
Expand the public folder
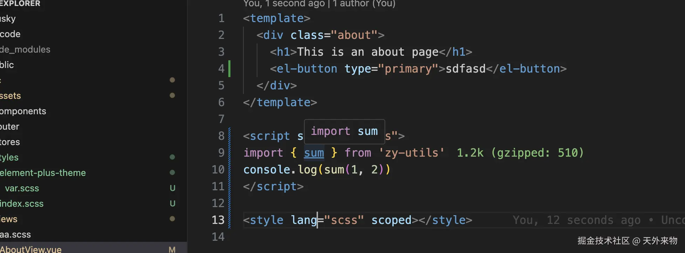click(x=7, y=65)
